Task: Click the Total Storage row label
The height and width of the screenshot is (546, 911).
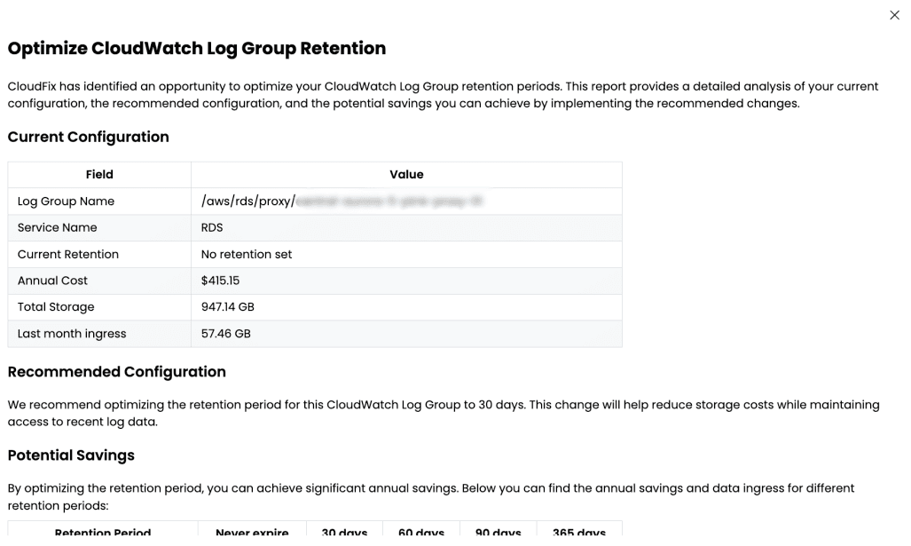Action: [x=56, y=307]
